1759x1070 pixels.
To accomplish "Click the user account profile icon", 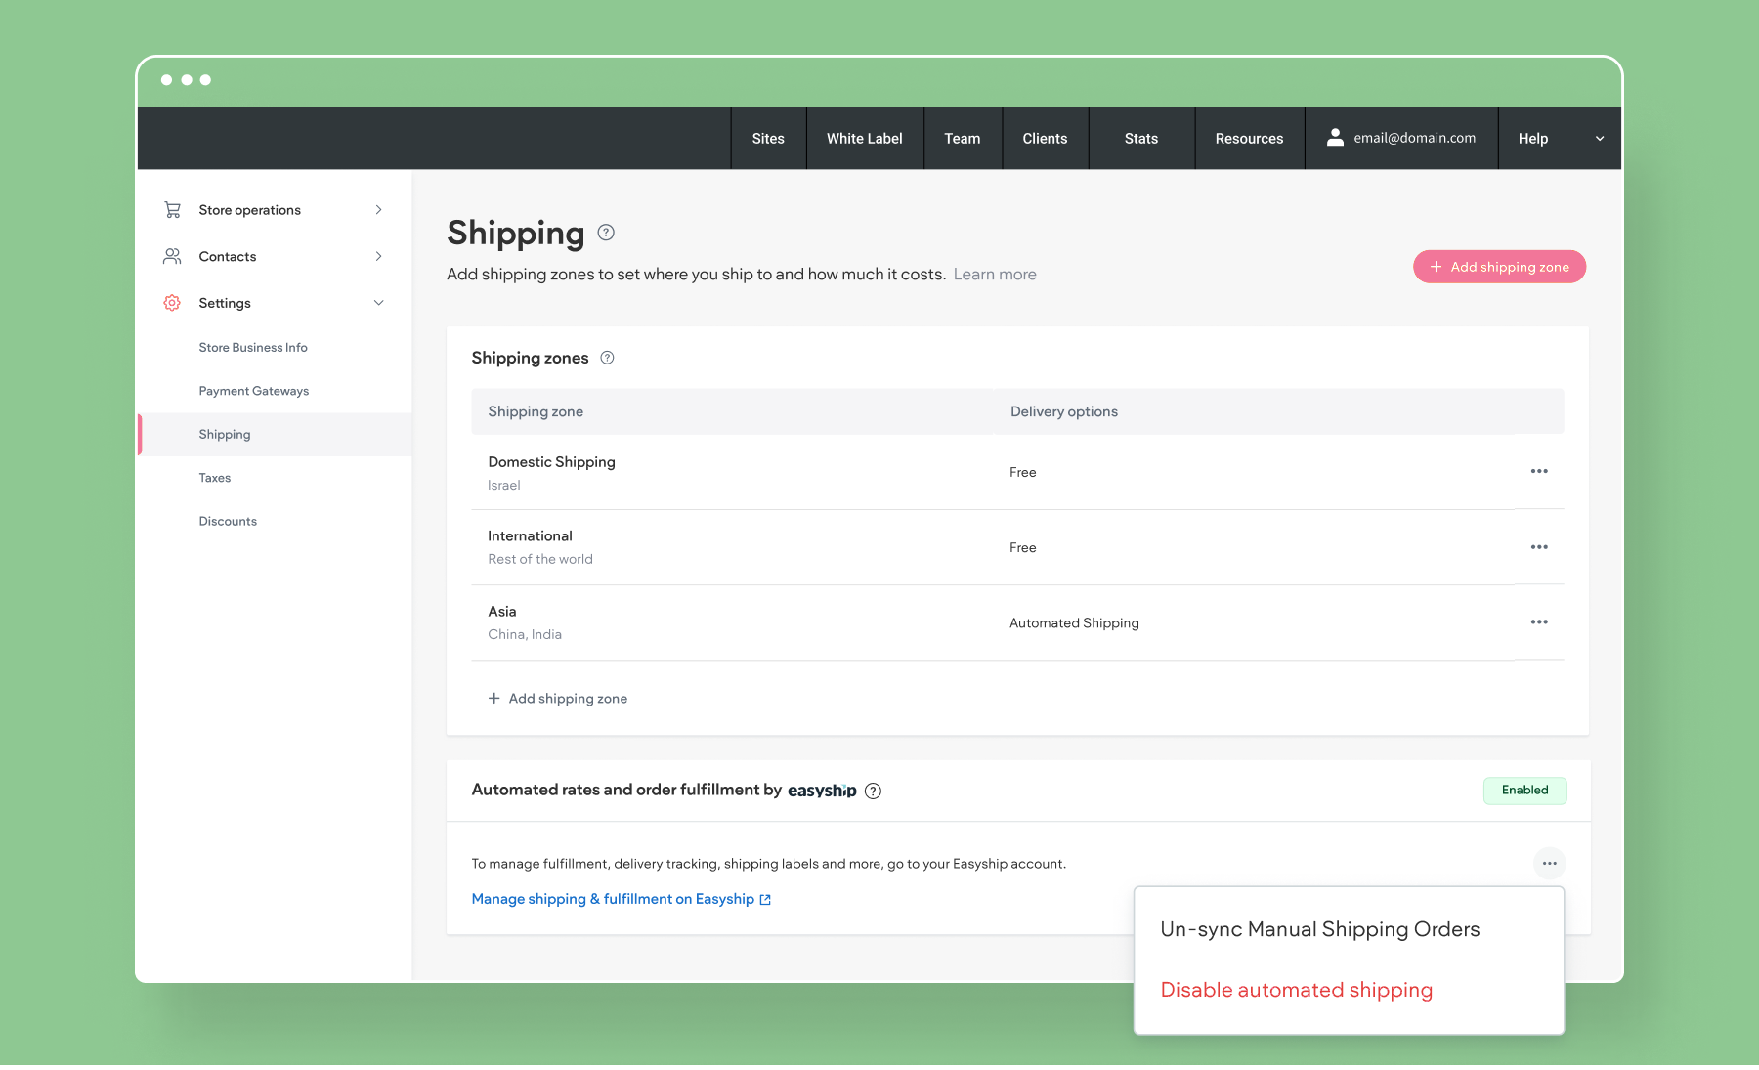I will [1335, 138].
